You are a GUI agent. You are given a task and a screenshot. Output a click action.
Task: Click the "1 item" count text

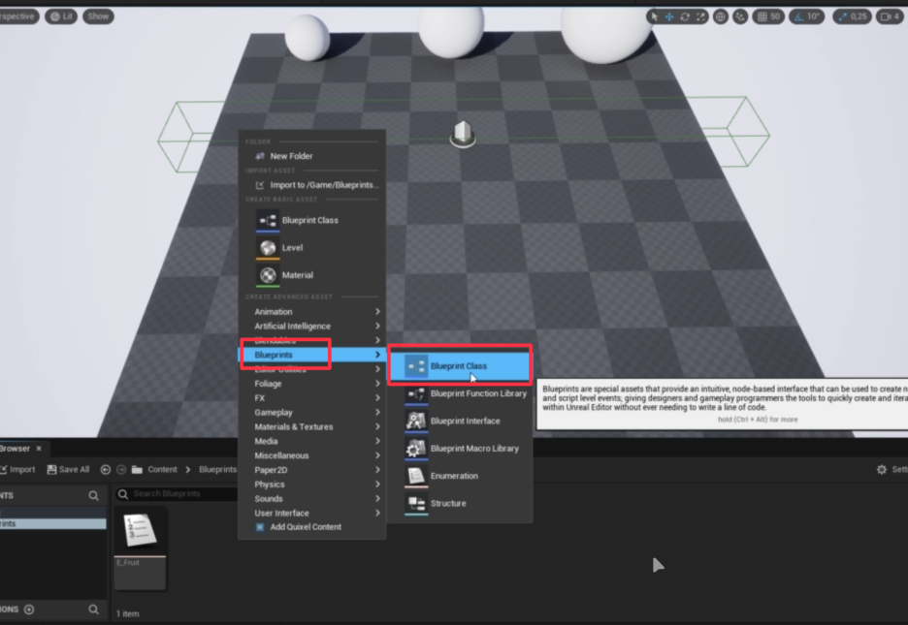click(127, 614)
